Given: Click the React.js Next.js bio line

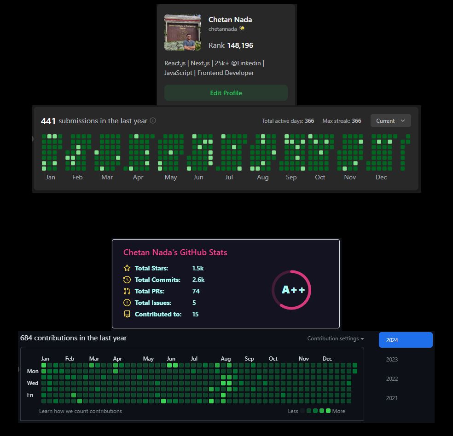Looking at the screenshot, I should (x=215, y=68).
